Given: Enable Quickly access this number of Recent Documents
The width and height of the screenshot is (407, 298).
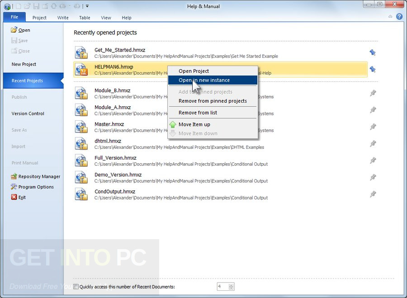Looking at the screenshot, I should point(76,287).
